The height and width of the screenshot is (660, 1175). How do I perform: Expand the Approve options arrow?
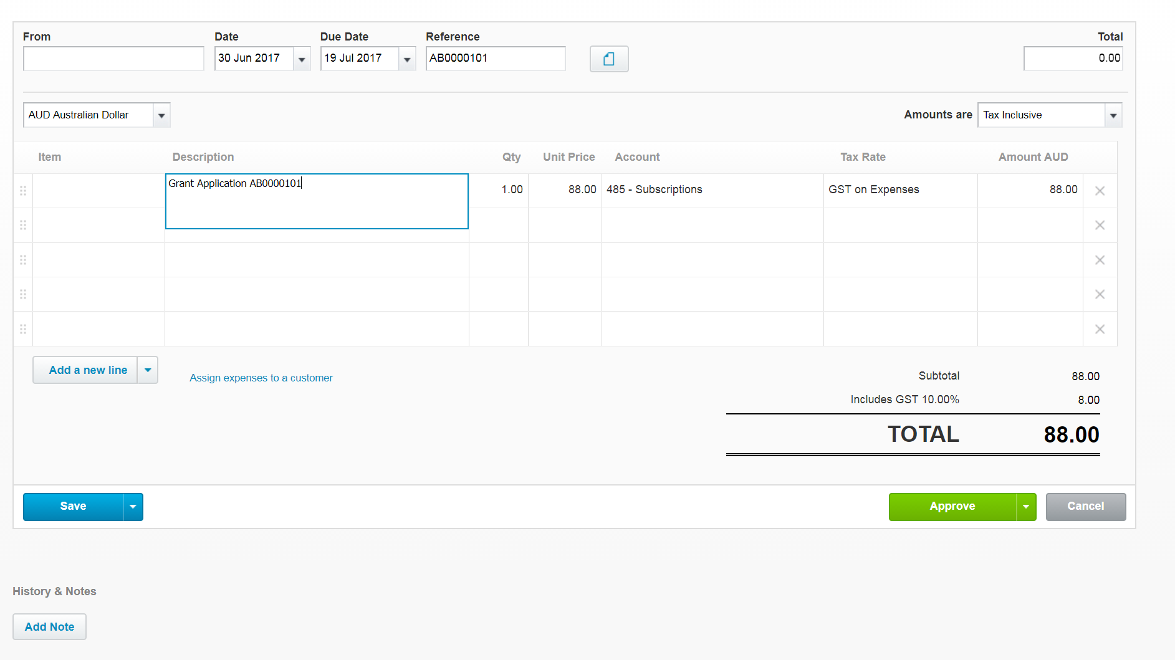(1026, 507)
